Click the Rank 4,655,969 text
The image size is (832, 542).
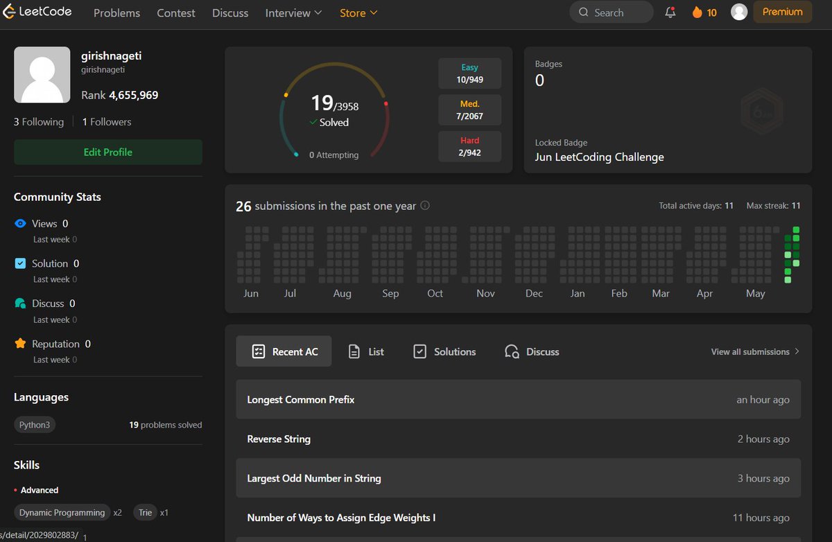tap(120, 95)
